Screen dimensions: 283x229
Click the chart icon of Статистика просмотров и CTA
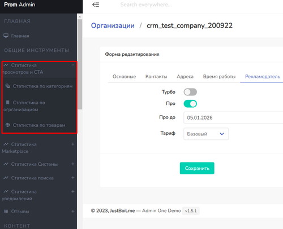(x=6, y=65)
